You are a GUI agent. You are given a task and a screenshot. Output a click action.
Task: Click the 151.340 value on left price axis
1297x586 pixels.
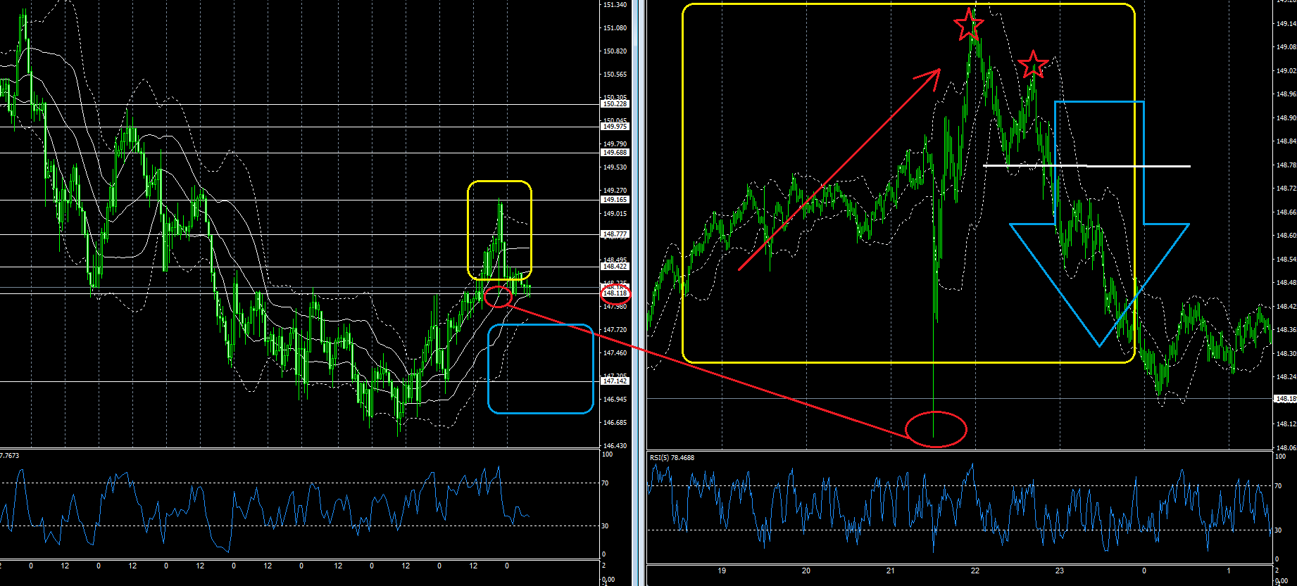click(x=615, y=5)
